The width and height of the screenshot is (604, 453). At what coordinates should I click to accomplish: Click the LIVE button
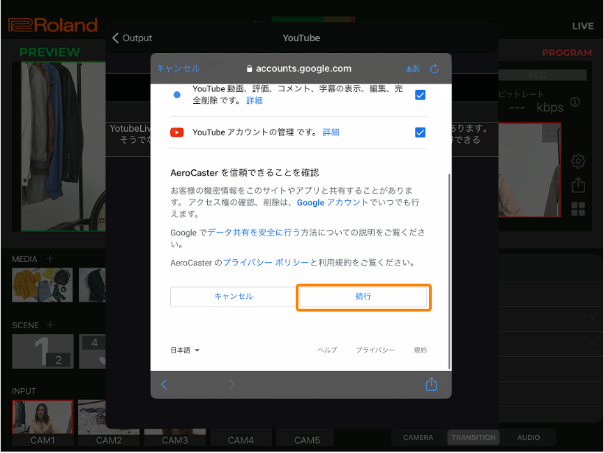click(583, 26)
